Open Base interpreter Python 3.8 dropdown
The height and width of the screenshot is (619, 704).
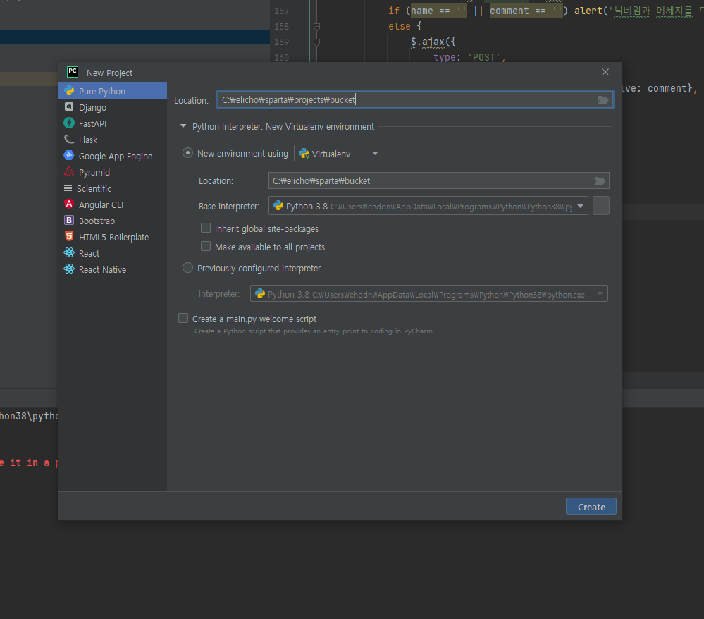pos(428,206)
